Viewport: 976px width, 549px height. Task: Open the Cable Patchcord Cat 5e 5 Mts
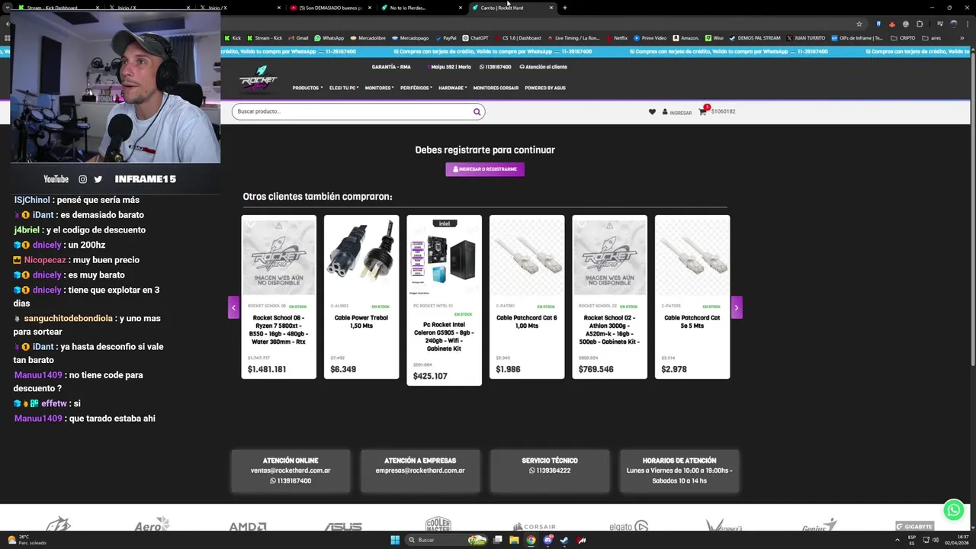coord(692,297)
